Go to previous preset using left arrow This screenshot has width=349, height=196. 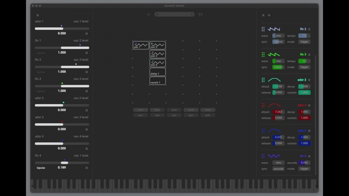(157, 14)
